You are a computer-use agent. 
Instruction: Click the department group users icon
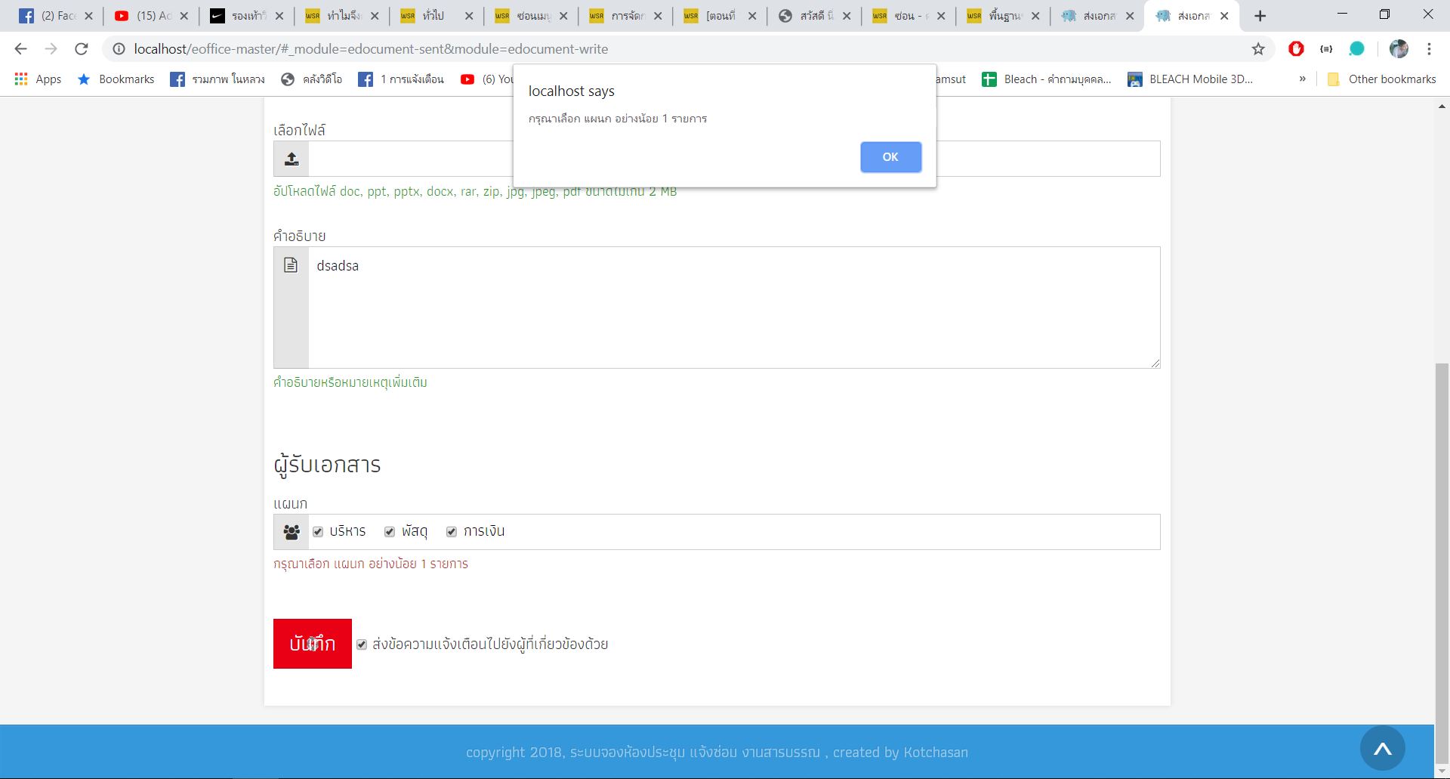tap(292, 532)
